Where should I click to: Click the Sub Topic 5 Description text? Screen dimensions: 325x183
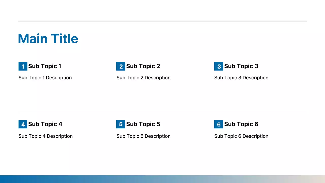[143, 136]
